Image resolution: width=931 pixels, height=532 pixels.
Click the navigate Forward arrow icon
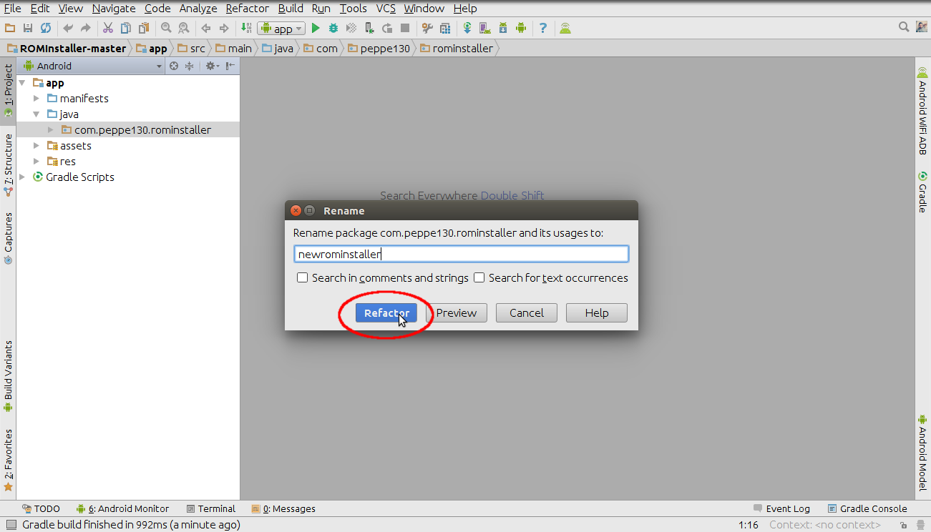click(x=224, y=28)
